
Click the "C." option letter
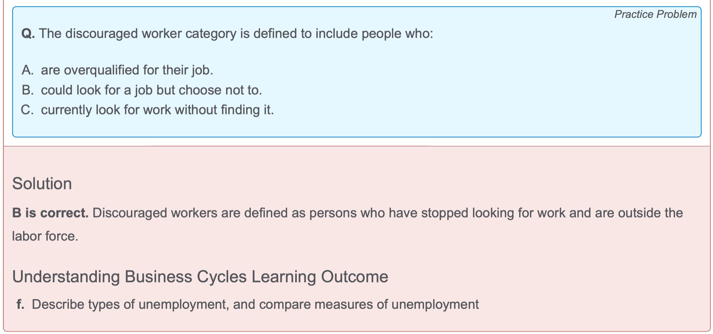[x=27, y=110]
